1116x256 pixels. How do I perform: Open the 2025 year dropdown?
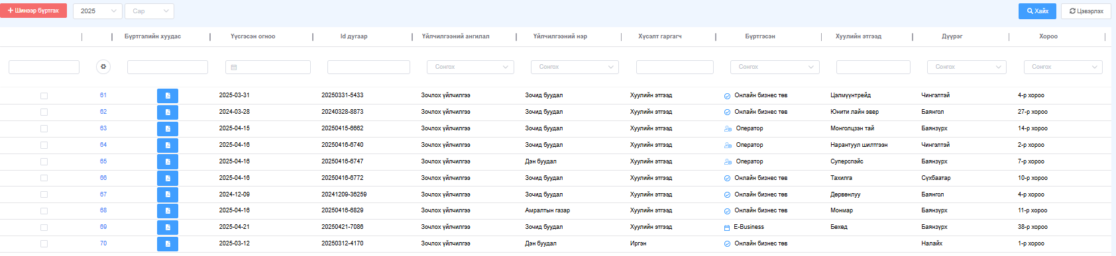pyautogui.click(x=97, y=11)
